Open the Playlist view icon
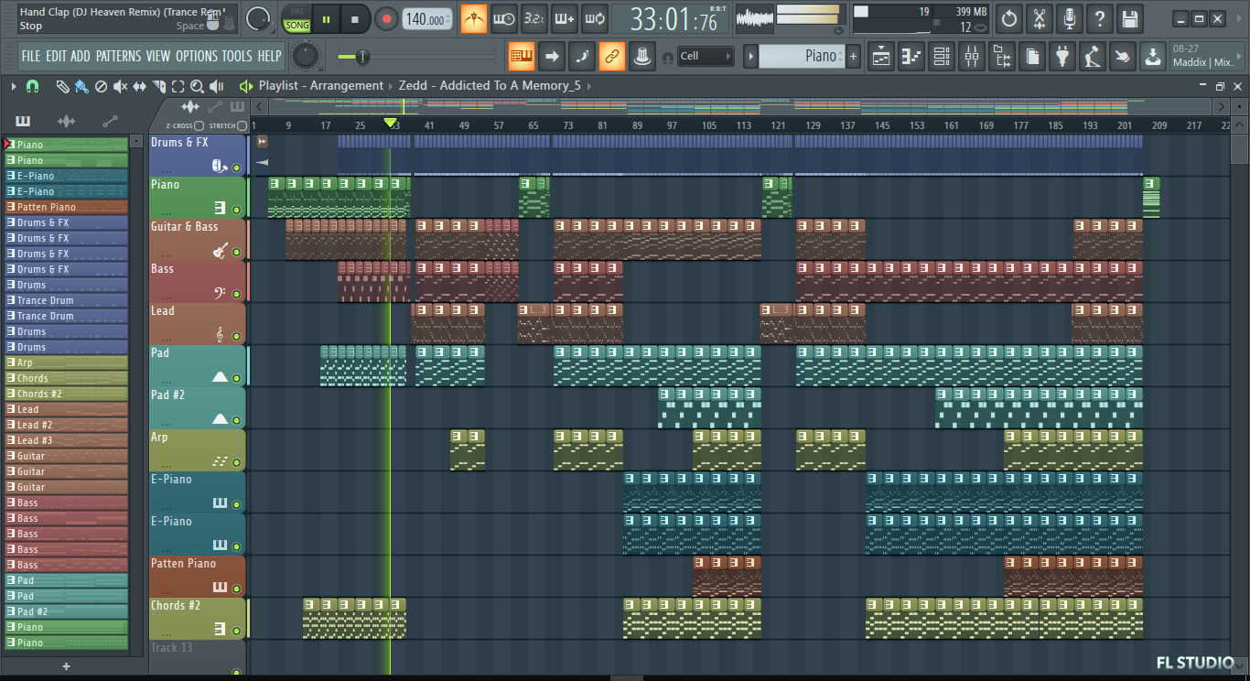Viewport: 1250px width, 681px height. (881, 56)
